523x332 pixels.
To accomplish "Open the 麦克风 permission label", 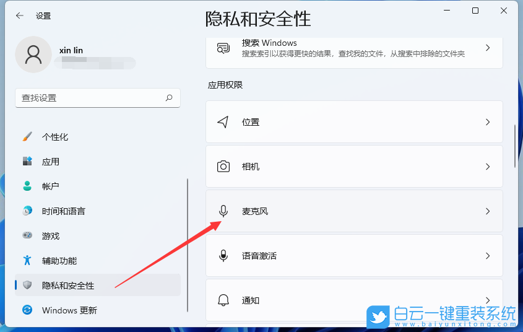I will pyautogui.click(x=255, y=211).
